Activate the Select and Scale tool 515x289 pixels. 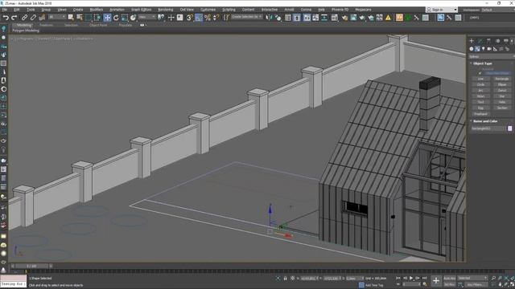coord(125,18)
